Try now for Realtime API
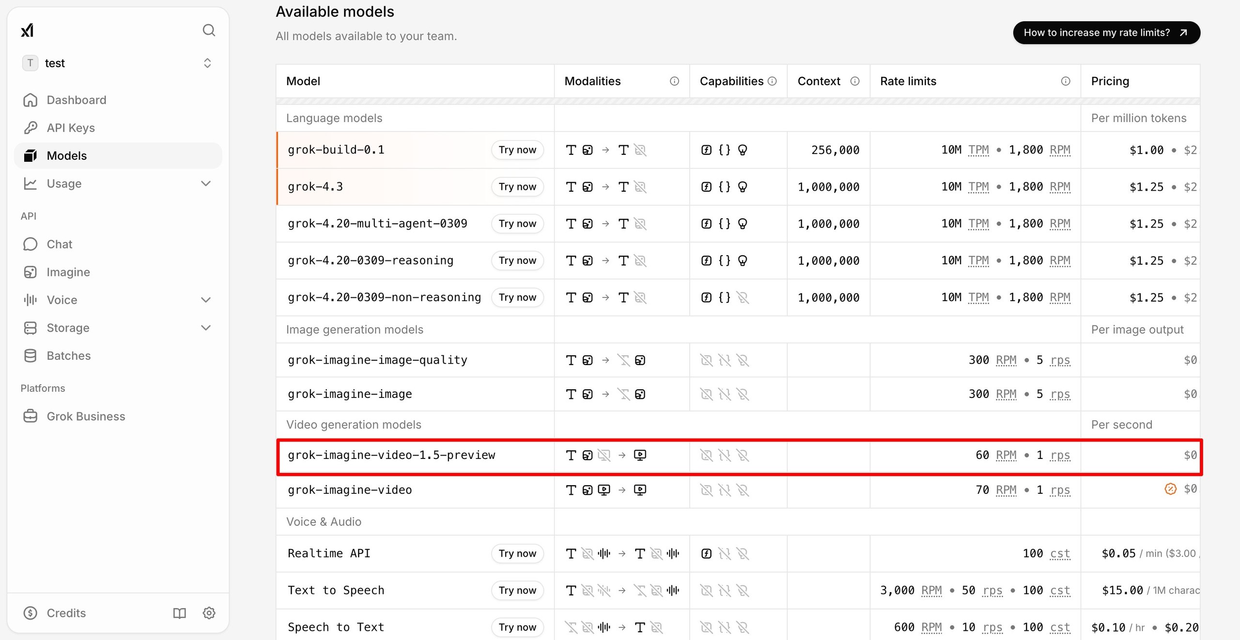This screenshot has height=640, width=1240. pyautogui.click(x=517, y=553)
